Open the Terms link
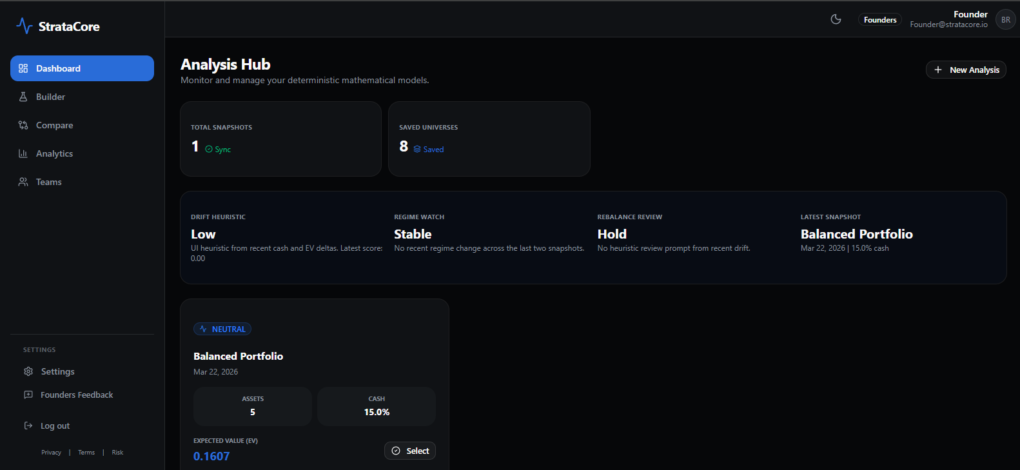 (86, 453)
